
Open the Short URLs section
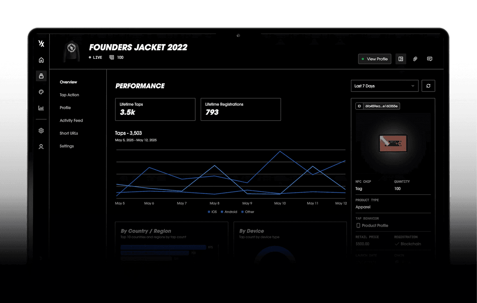pyautogui.click(x=69, y=133)
